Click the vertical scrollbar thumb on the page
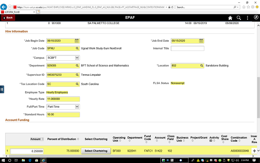The width and height of the screenshot is (260, 163). 258,97
